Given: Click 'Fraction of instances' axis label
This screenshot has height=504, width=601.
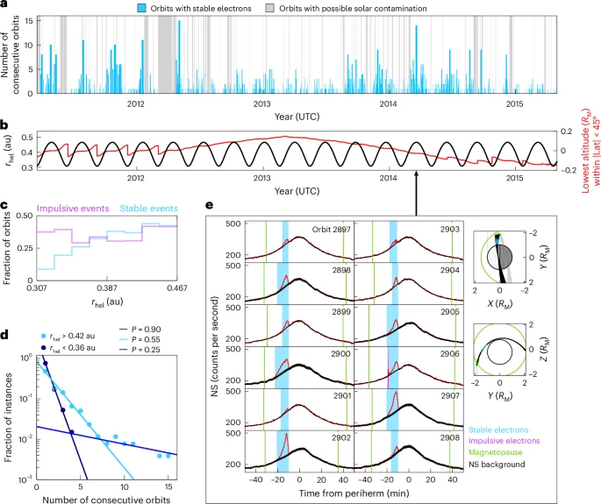Looking at the screenshot, I should point(8,417).
